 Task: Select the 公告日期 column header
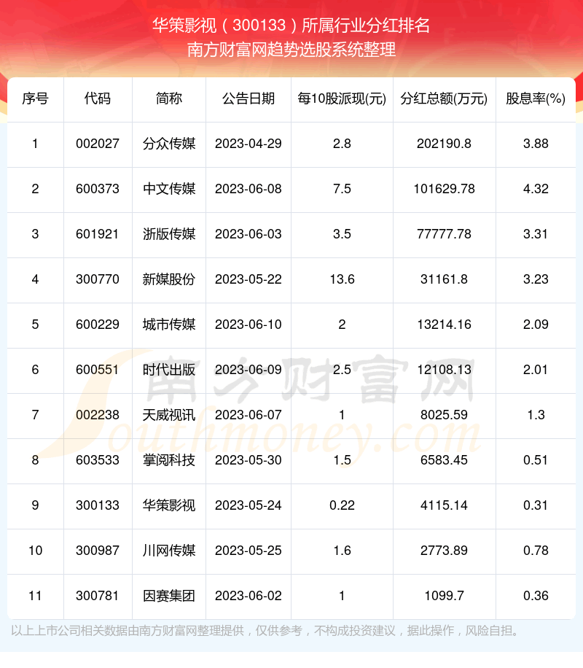pos(248,98)
